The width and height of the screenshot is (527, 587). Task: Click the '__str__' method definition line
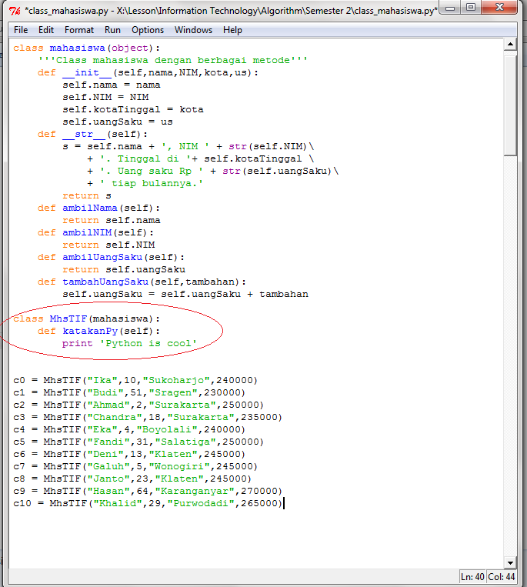(92, 135)
